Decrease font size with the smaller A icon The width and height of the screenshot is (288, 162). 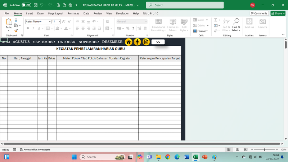click(x=69, y=22)
